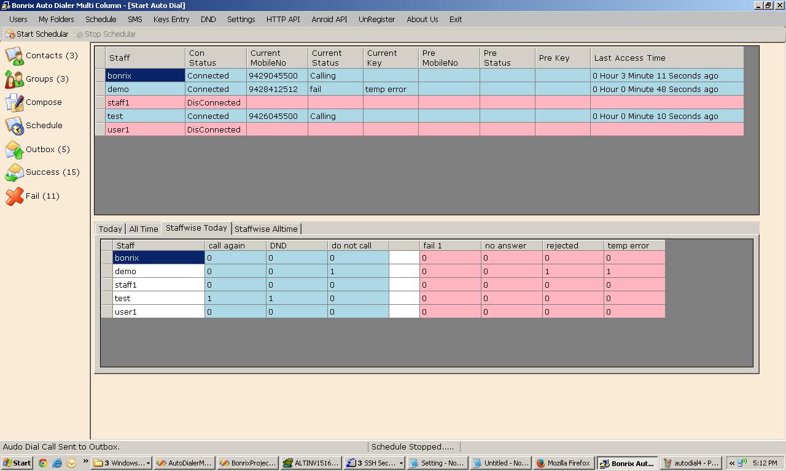This screenshot has height=471, width=786.
Task: Expand the Windows taskbar group dropdown
Action: coord(148,464)
